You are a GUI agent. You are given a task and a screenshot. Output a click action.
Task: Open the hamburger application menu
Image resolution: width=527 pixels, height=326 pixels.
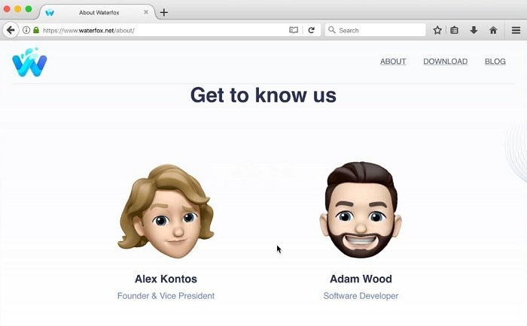[516, 30]
